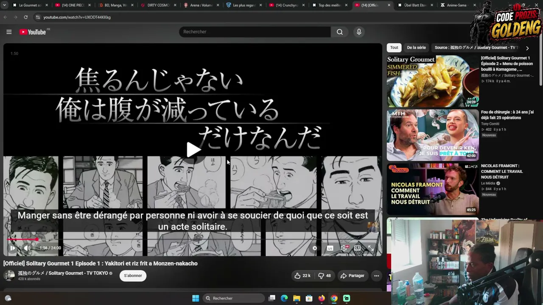Image resolution: width=543 pixels, height=305 pixels.
Task: Open the green app icon after Chrome on taskbar
Action: (x=347, y=298)
